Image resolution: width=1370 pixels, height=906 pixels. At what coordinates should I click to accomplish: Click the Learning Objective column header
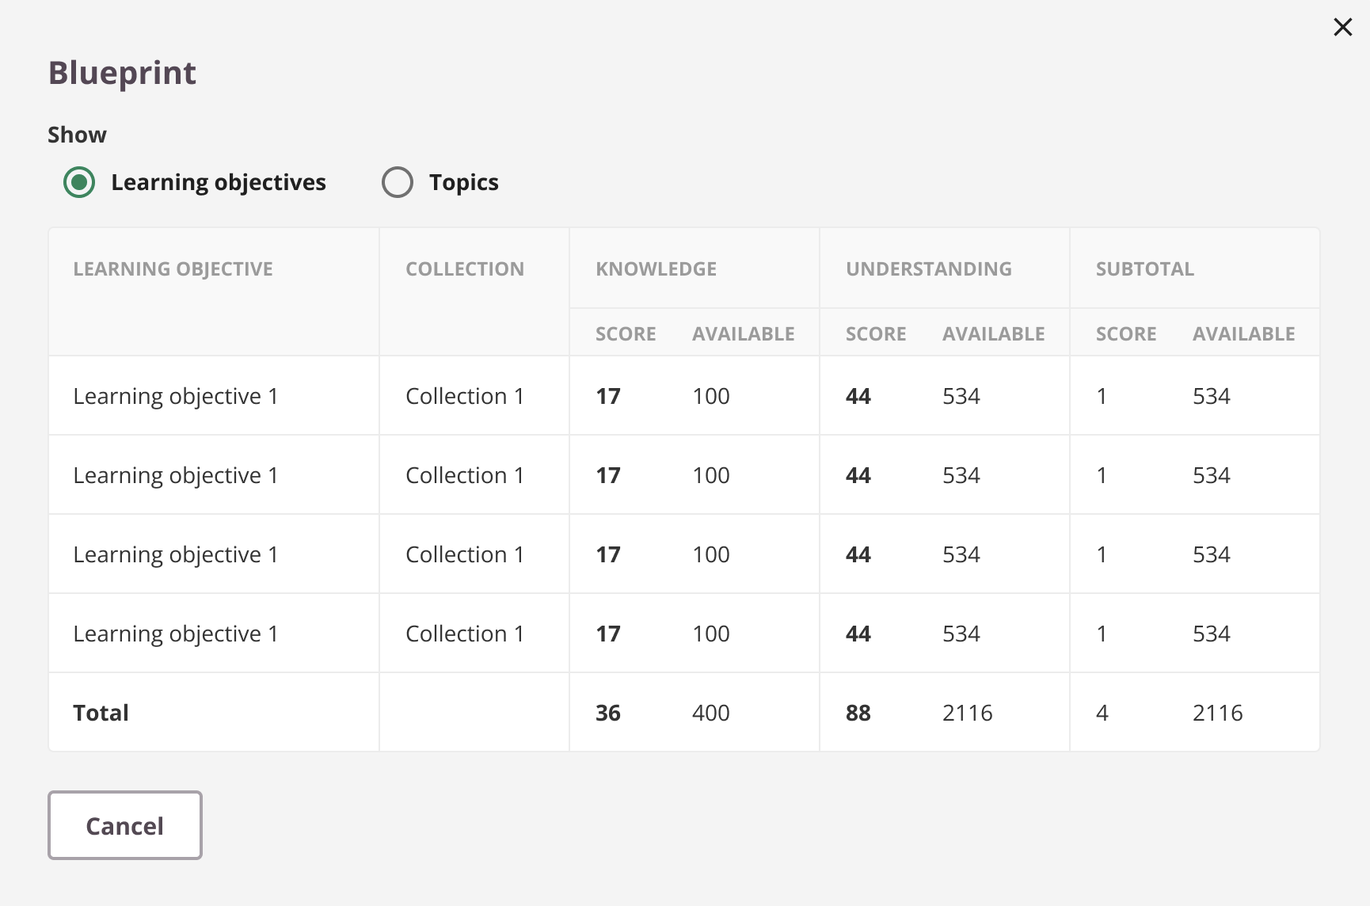tap(173, 269)
